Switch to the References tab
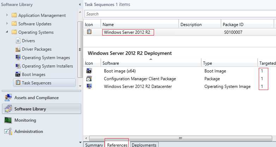276x147 pixels. click(117, 145)
